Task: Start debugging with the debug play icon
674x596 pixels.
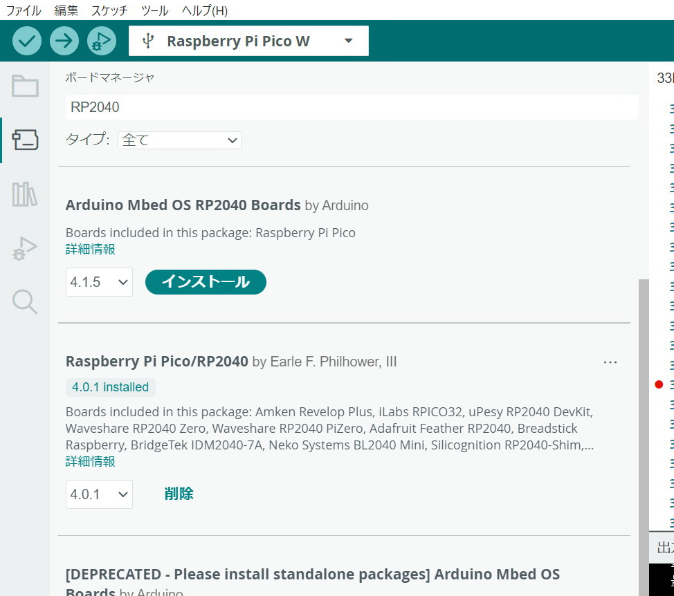Action: (102, 41)
